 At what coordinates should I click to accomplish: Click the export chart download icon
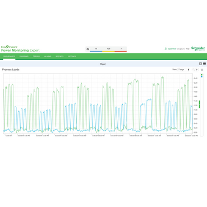(x=202, y=70)
